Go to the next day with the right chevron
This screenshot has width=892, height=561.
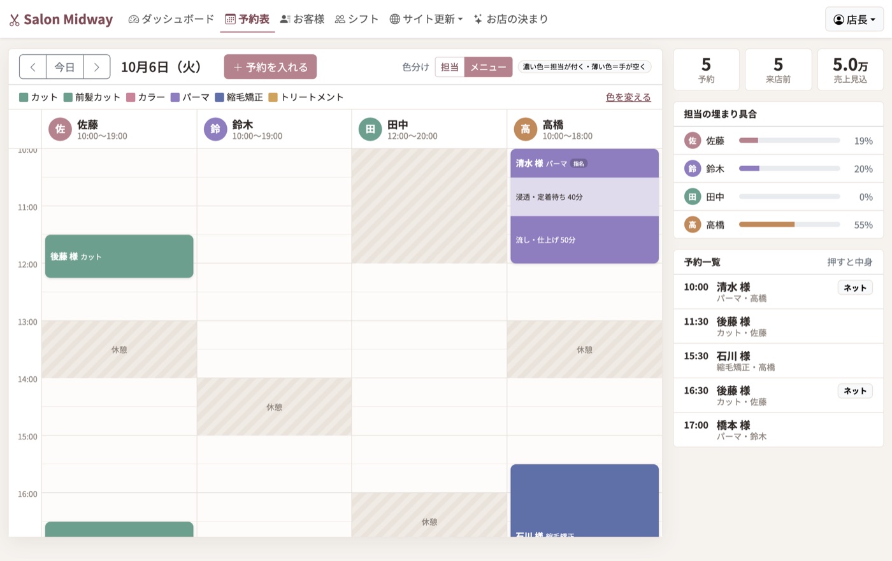pyautogui.click(x=96, y=67)
